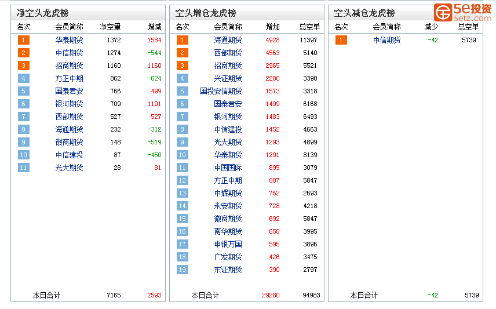Open 海通期货 in the 空头增仓龙虎榜 table
Viewport: 496px width, 309px height.
228,40
